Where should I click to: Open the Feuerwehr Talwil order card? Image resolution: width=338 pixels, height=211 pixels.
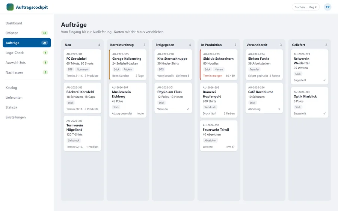(x=219, y=136)
